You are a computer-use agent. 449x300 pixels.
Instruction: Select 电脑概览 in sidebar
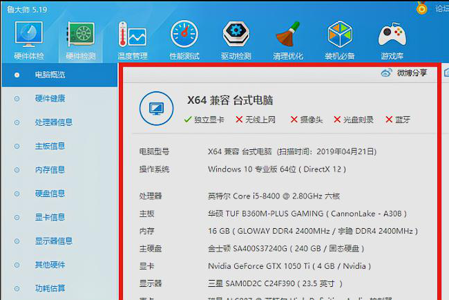click(59, 75)
